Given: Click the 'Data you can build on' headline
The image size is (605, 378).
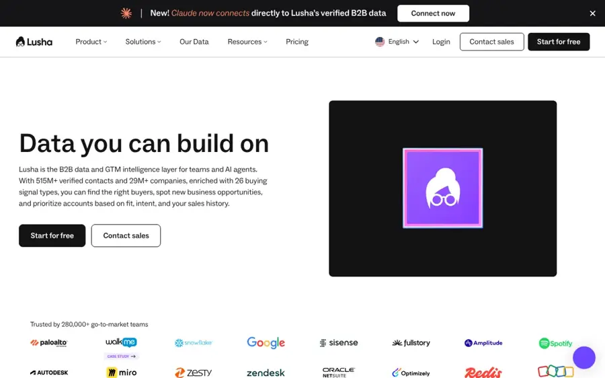Looking at the screenshot, I should click(144, 144).
